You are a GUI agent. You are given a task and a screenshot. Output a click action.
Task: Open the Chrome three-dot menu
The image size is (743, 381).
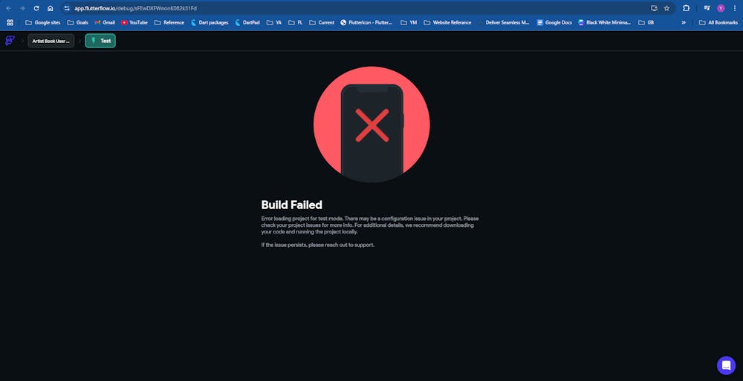(733, 8)
